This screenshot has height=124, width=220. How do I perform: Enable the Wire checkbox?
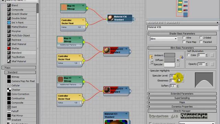[184, 38]
